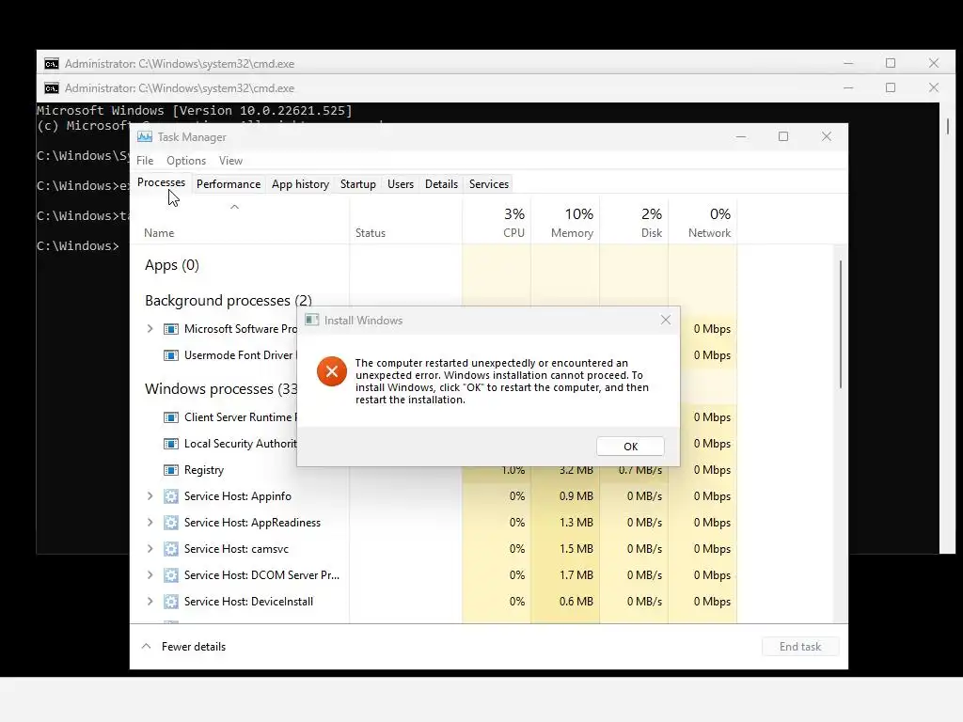Image resolution: width=963 pixels, height=722 pixels.
Task: Select the Windows processes group header
Action: 221,389
